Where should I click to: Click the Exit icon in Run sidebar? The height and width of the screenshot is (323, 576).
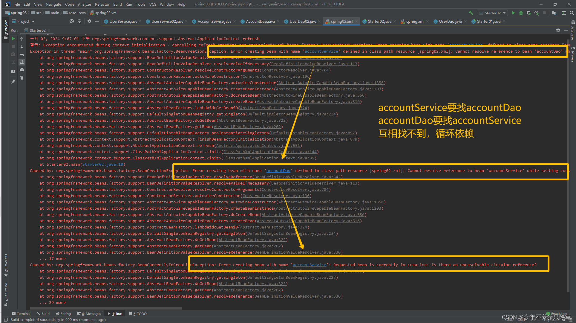(13, 62)
